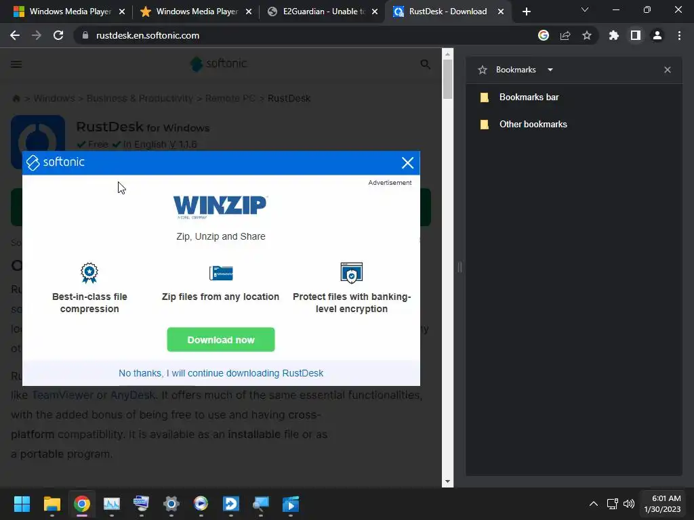
Task: Click the WinZip logo
Action: (220, 207)
